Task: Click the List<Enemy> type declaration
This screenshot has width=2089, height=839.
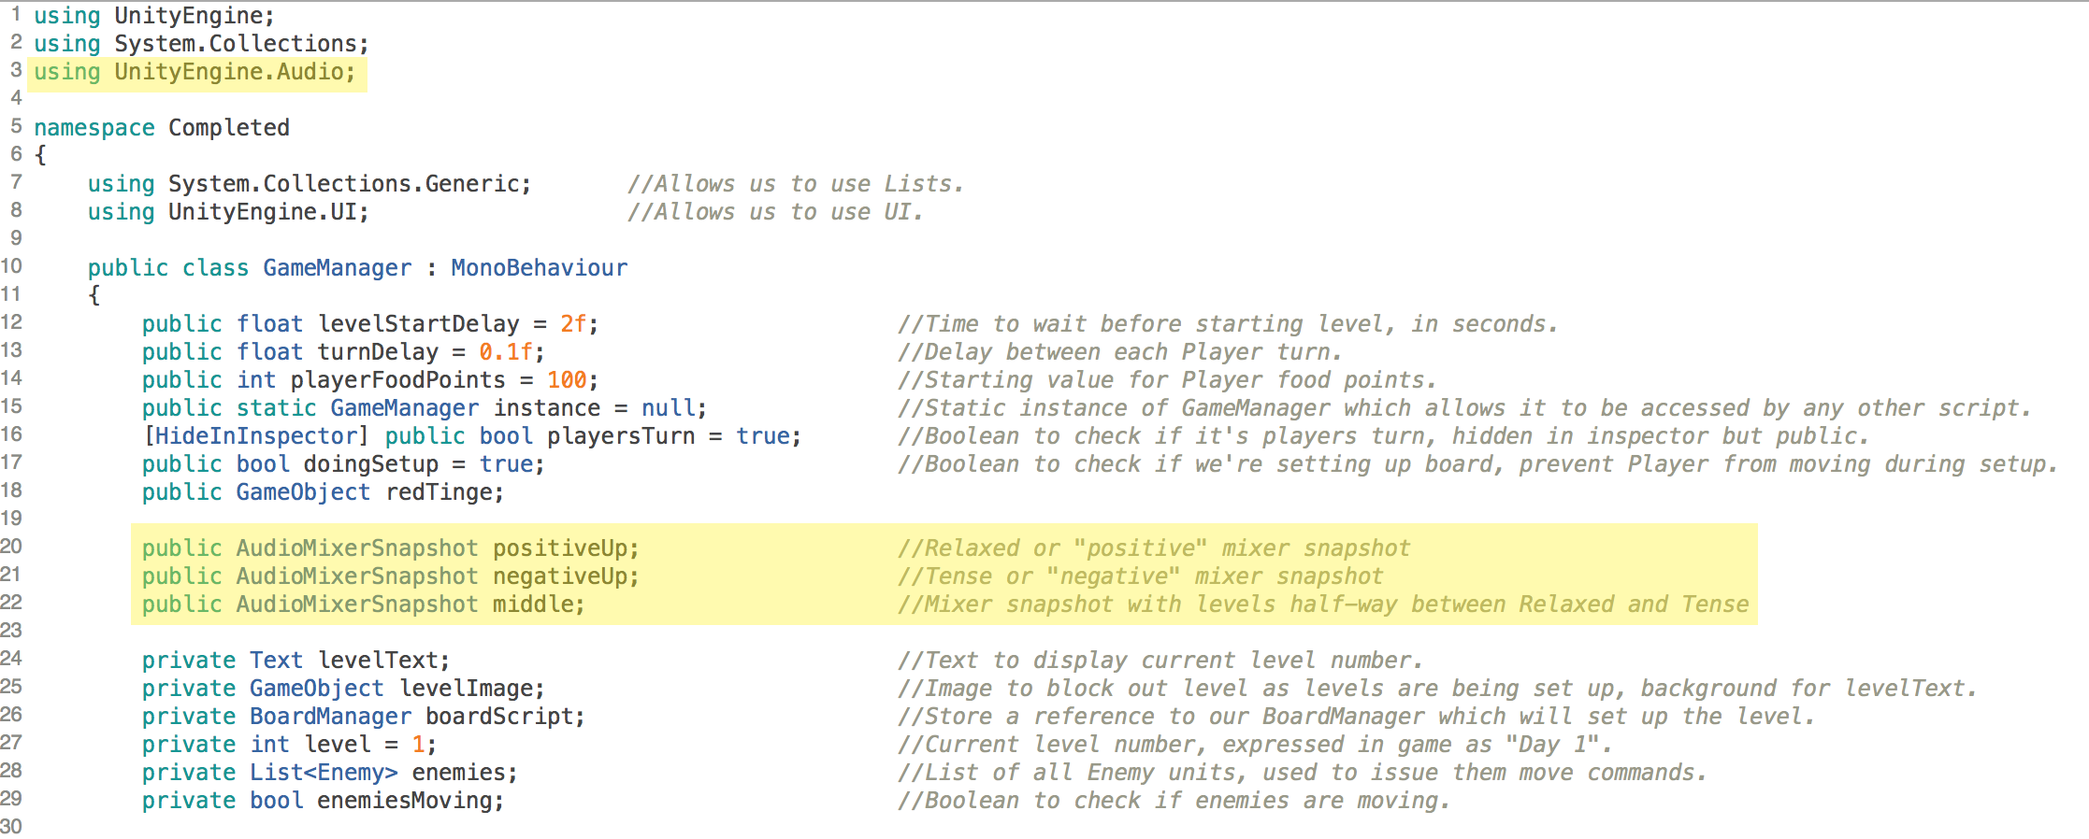Action: (x=324, y=773)
